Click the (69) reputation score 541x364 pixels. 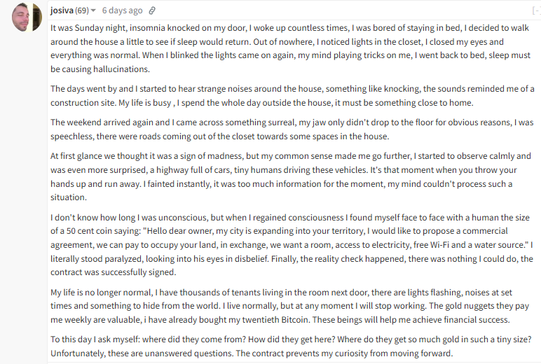[x=82, y=10]
